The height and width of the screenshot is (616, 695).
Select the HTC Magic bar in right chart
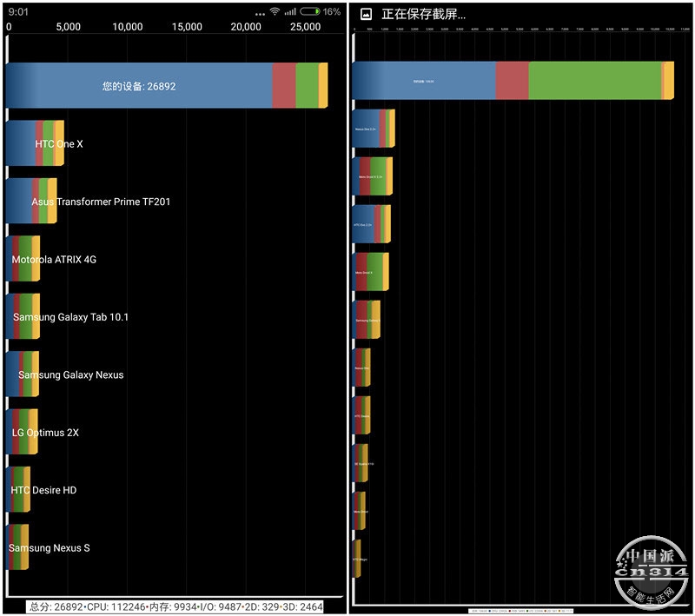356,560
